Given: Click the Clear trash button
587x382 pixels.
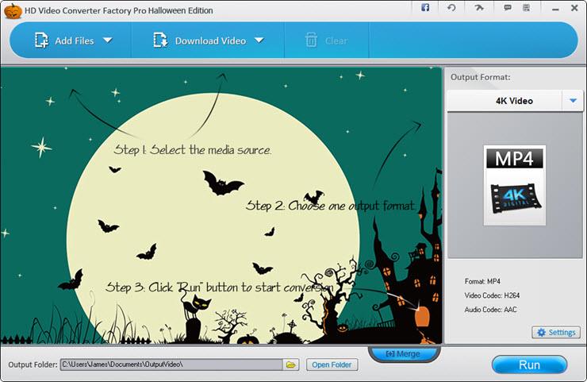Looking at the screenshot, I should coord(326,41).
